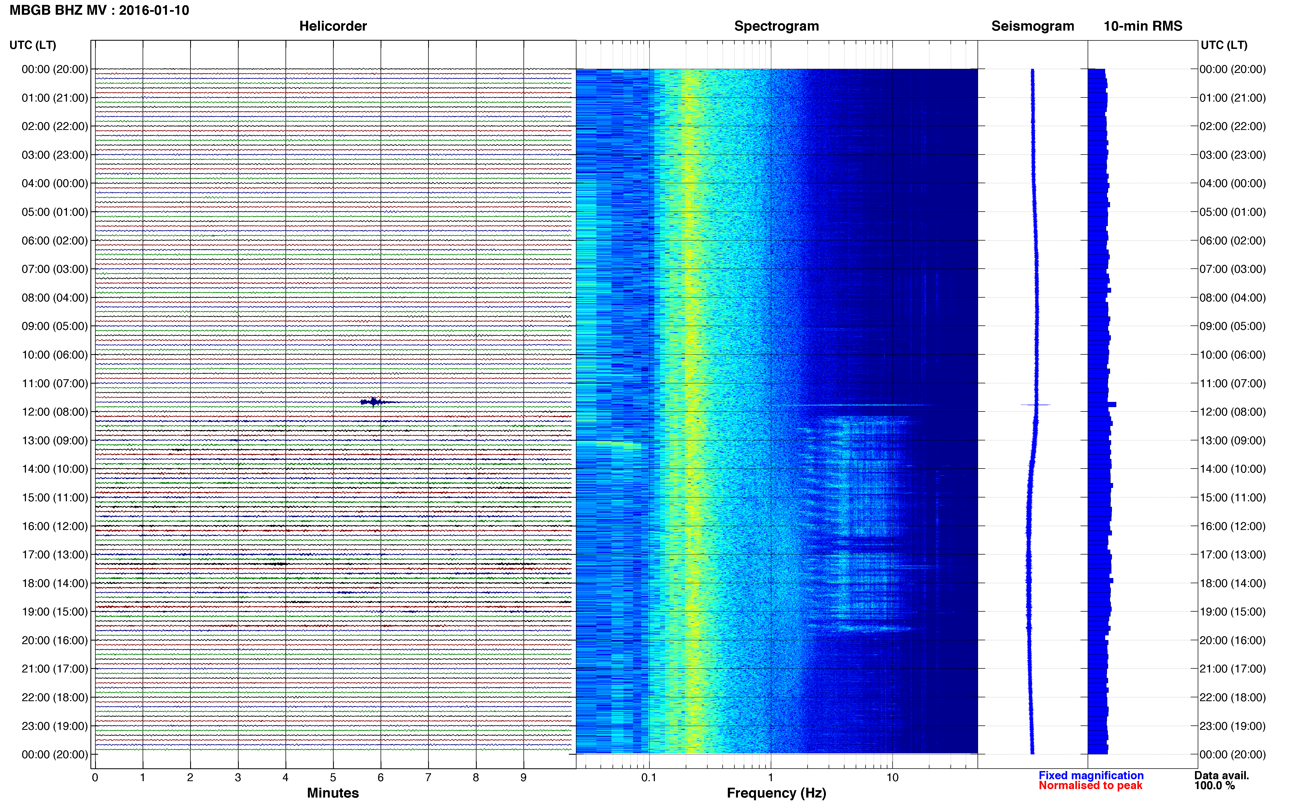Click the right axis label 22:00 (18:00)
The image size is (1295, 809).
1232,697
